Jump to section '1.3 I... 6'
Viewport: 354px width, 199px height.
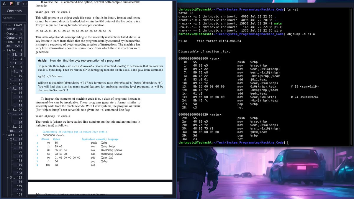16,63
